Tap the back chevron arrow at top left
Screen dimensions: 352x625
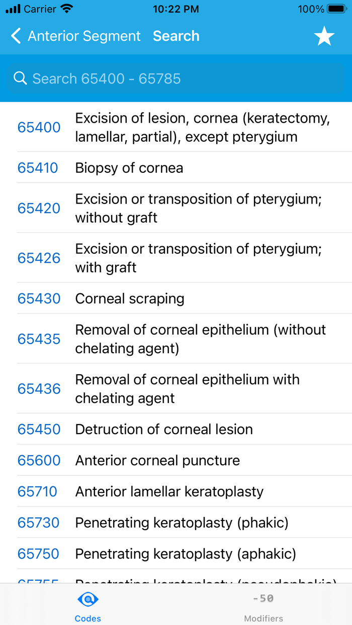tap(15, 36)
